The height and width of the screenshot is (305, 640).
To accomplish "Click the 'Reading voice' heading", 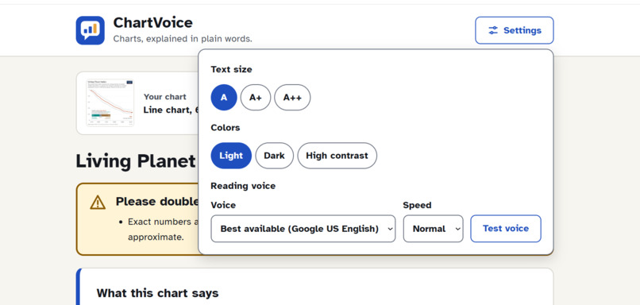I will [243, 186].
